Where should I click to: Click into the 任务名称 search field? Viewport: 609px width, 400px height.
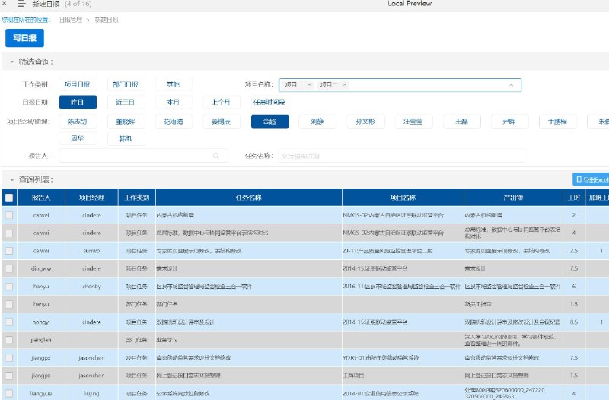401,156
